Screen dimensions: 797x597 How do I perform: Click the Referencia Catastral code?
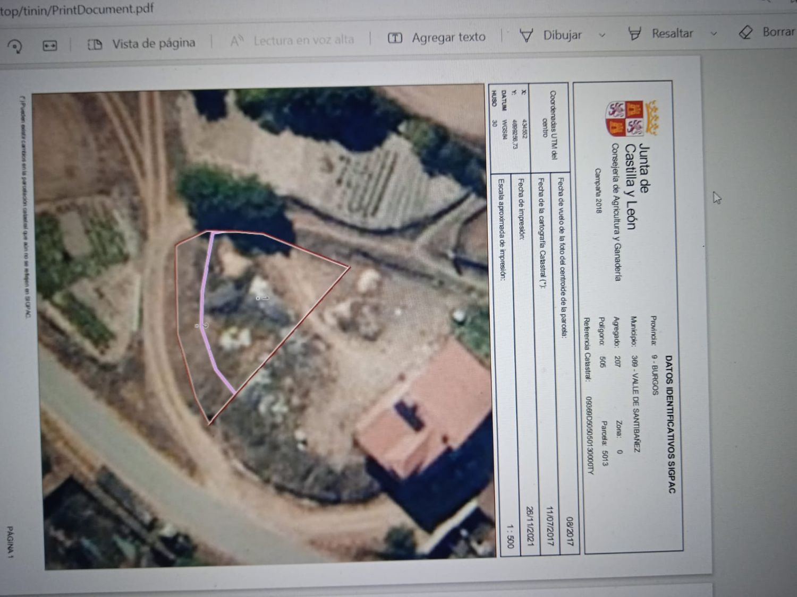(x=589, y=435)
